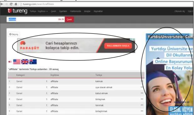Click the tureng logo
The height and width of the screenshot is (115, 194).
18,11
